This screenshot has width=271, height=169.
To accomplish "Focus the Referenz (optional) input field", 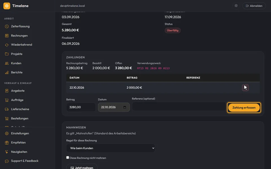I will (x=179, y=106).
